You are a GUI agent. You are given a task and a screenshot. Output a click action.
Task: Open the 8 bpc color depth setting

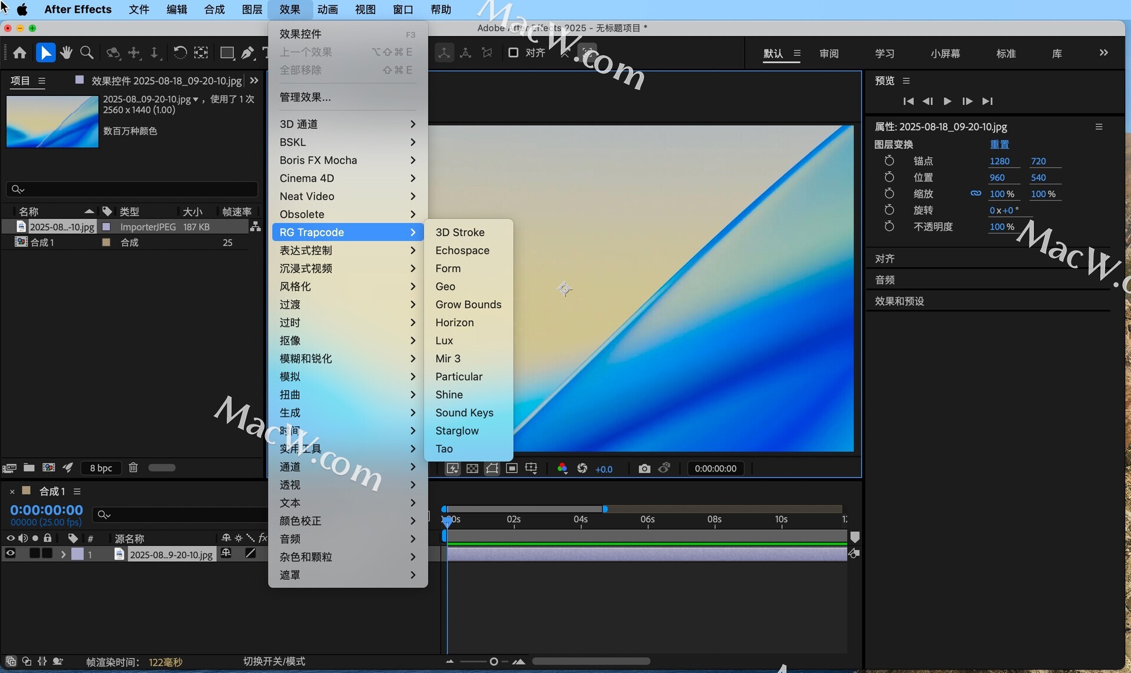pyautogui.click(x=101, y=468)
